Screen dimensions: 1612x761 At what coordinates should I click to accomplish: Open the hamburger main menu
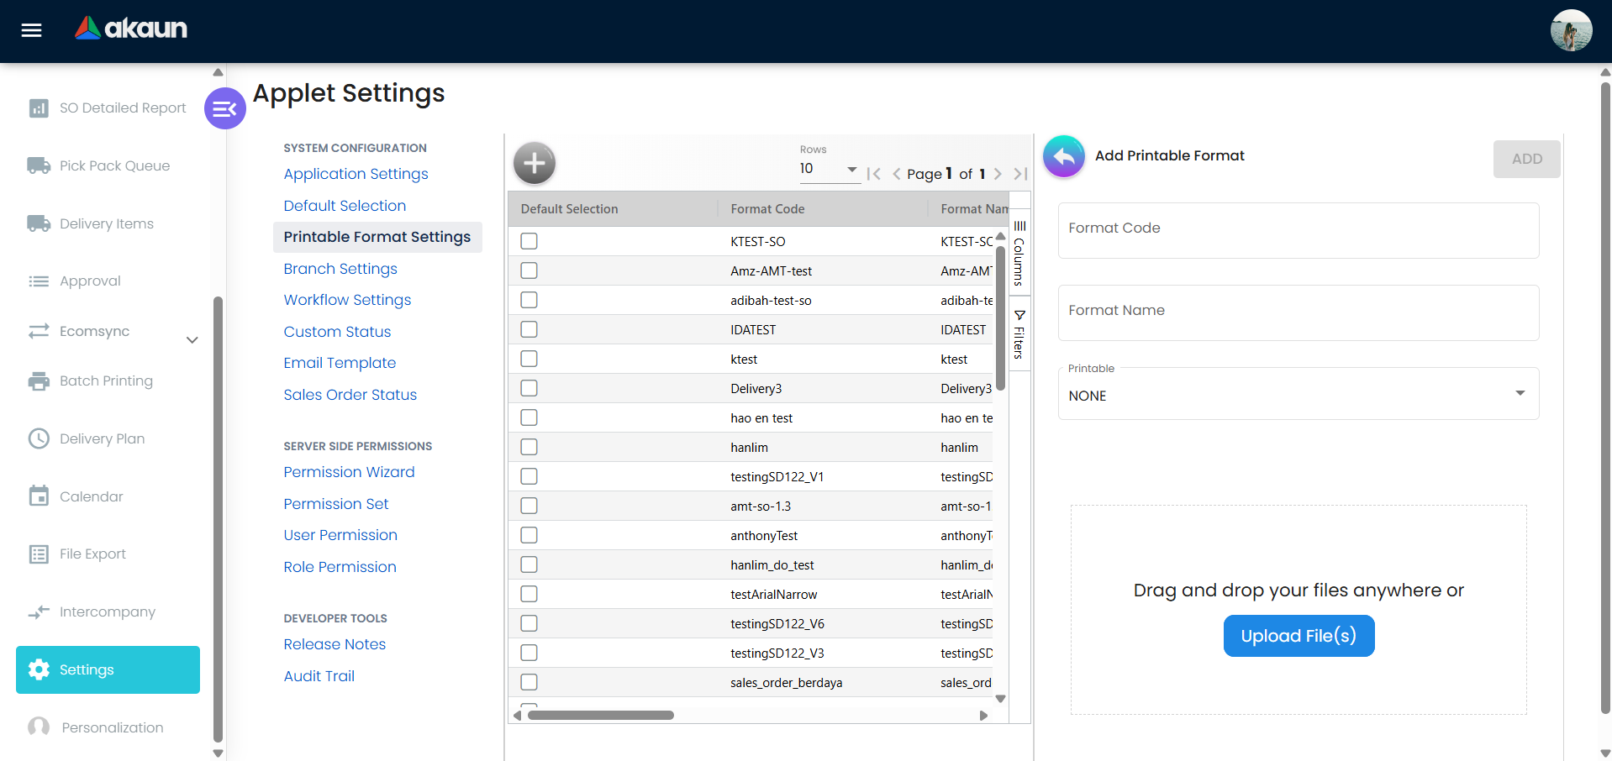(31, 30)
